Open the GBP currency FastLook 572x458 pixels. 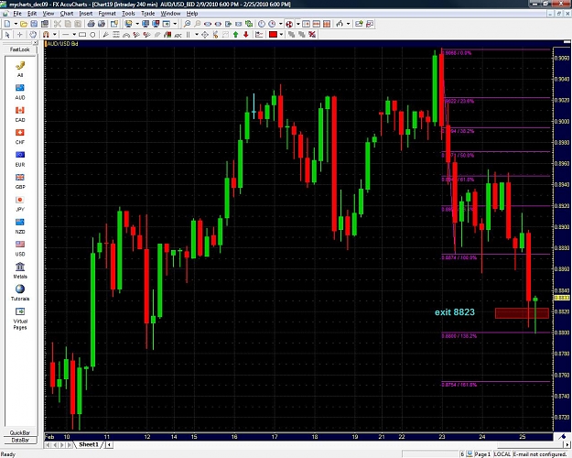click(x=20, y=181)
